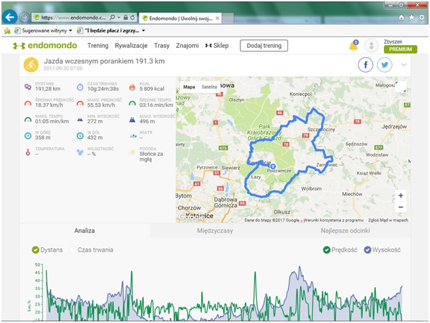The image size is (430, 323).
Task: Open the Sugerowane witryny dropdown
Action: click(70, 31)
